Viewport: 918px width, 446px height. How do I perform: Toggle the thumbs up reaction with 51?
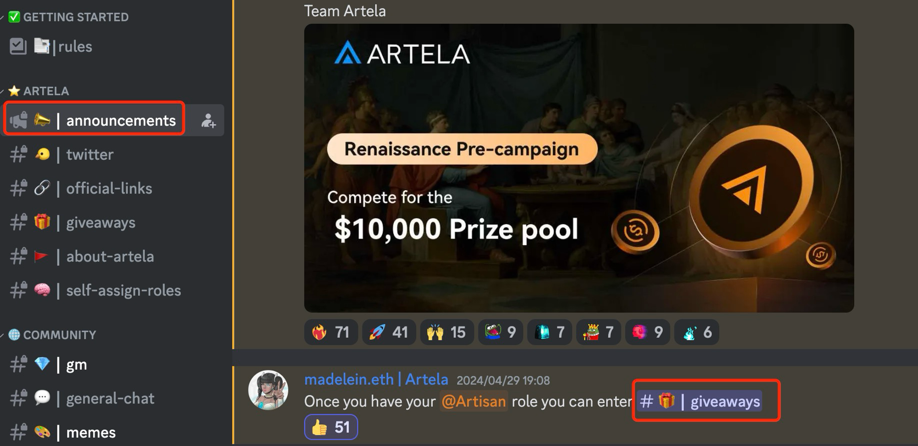click(331, 427)
